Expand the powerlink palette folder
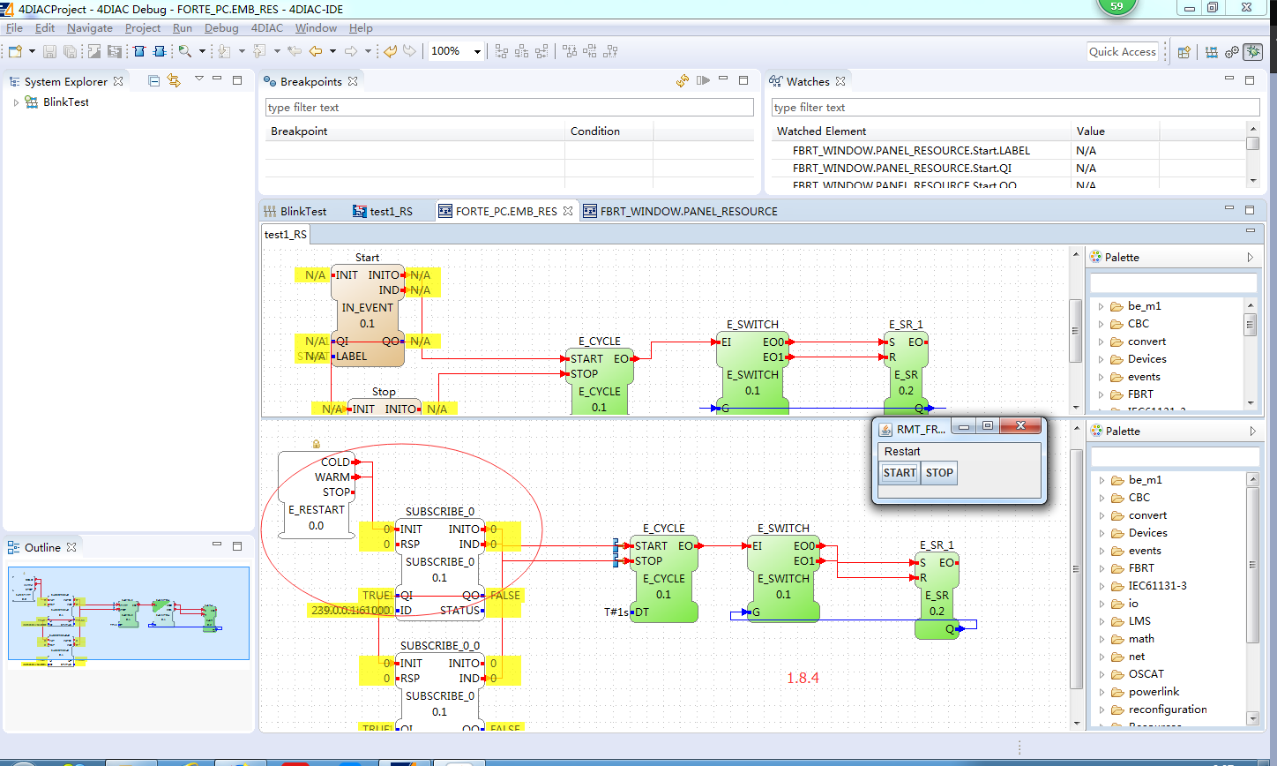Viewport: 1277px width, 766px height. click(1101, 692)
